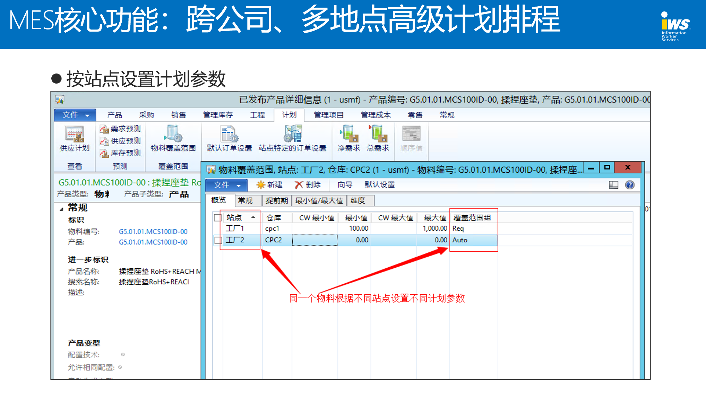Switch to the 管理项目 ribbon tab

(328, 115)
